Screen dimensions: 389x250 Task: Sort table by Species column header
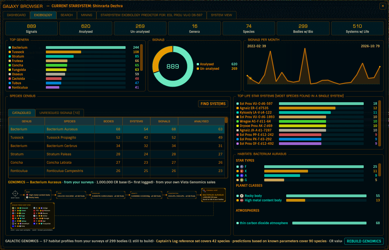click(70, 121)
